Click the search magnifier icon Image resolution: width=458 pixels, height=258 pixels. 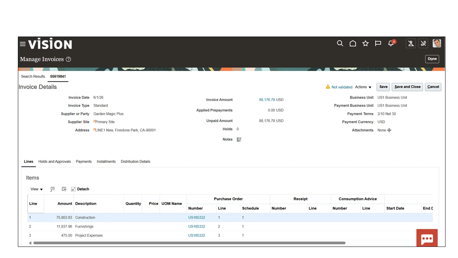click(x=340, y=43)
